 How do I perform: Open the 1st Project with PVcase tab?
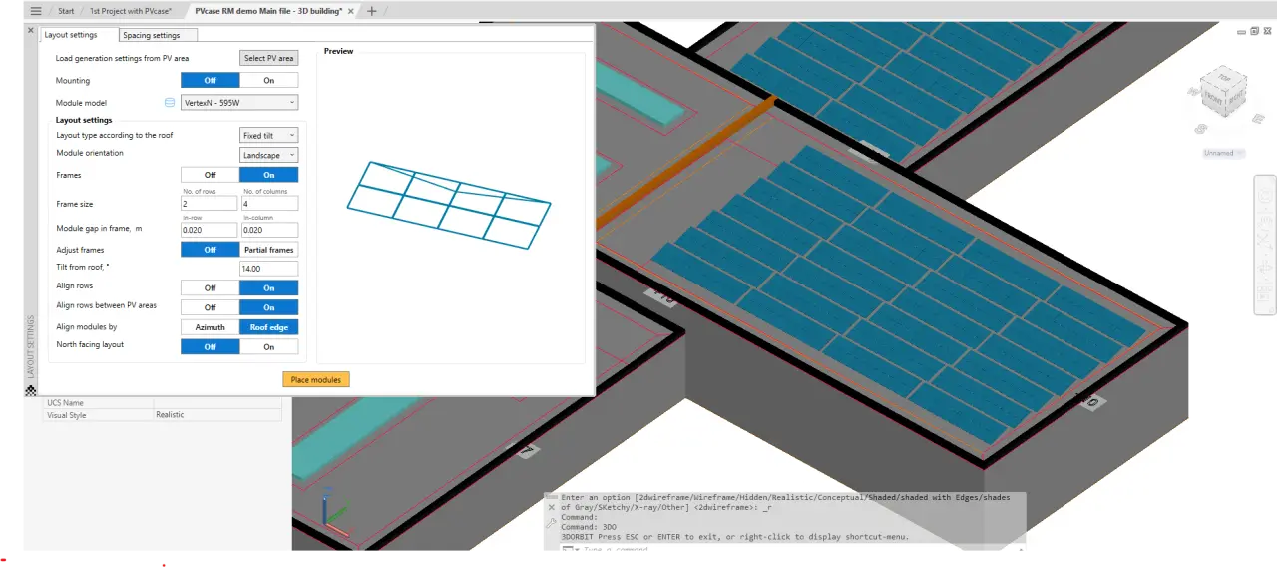click(x=130, y=11)
